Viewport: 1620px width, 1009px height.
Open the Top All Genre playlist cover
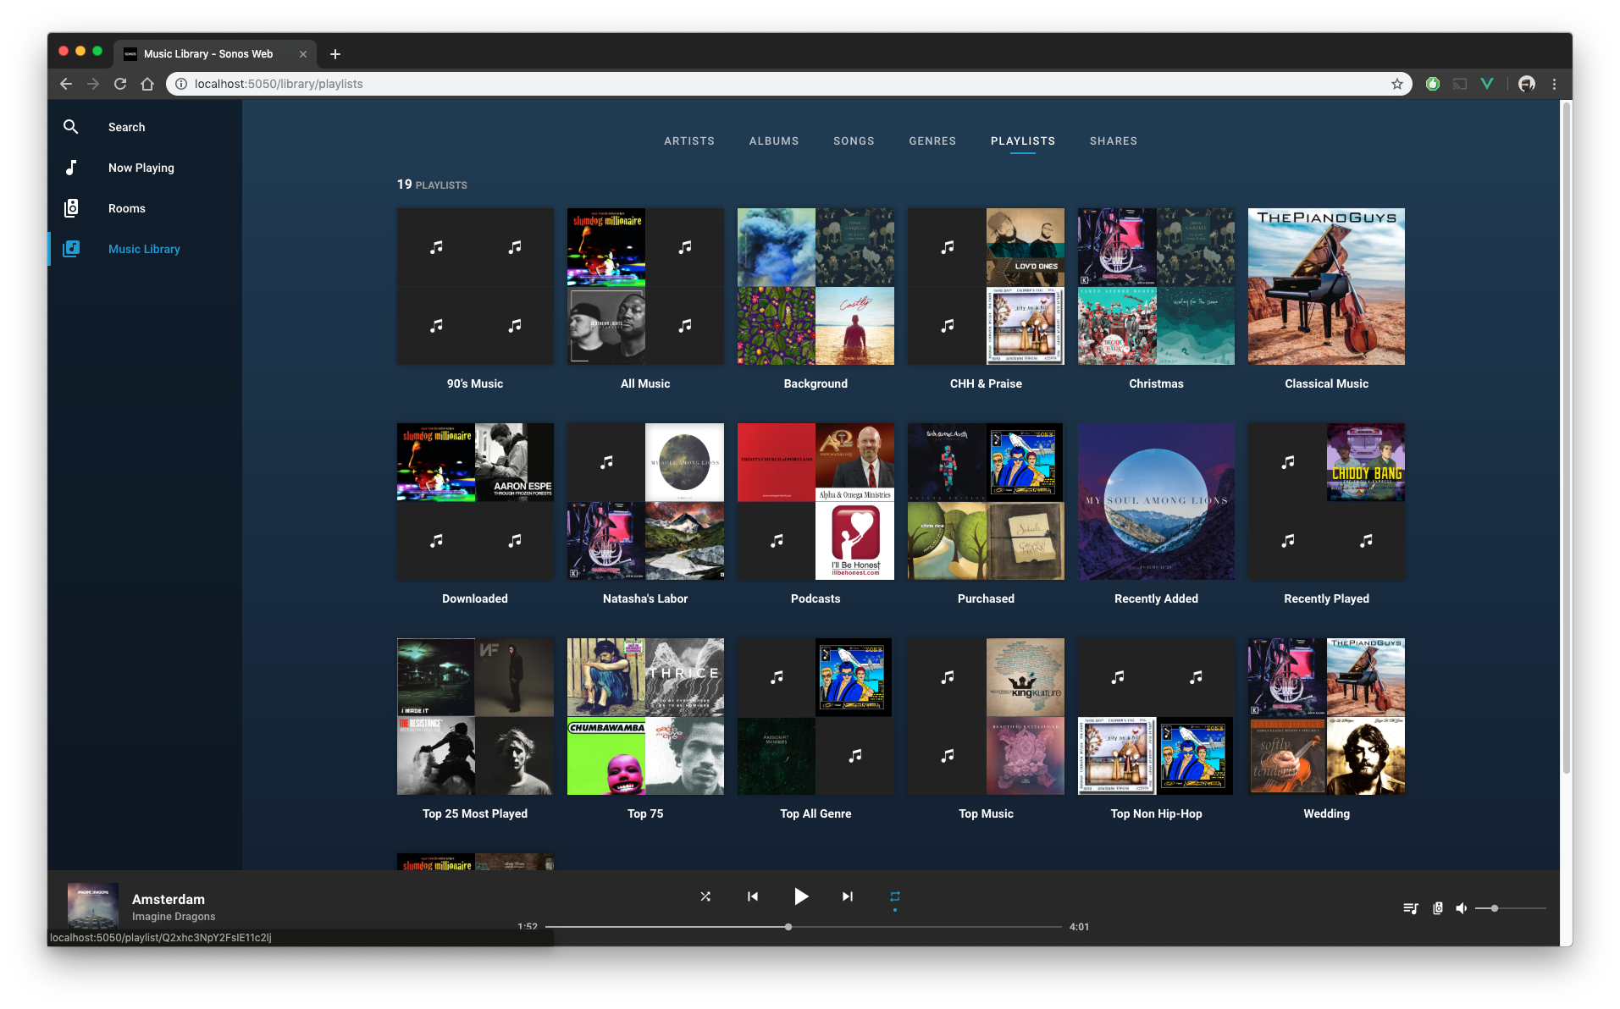816,716
